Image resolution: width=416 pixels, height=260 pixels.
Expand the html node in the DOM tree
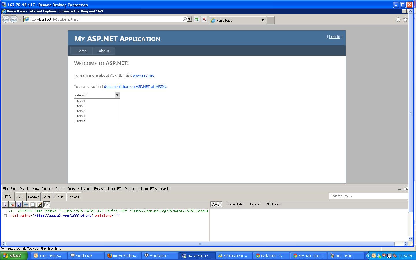(5, 216)
